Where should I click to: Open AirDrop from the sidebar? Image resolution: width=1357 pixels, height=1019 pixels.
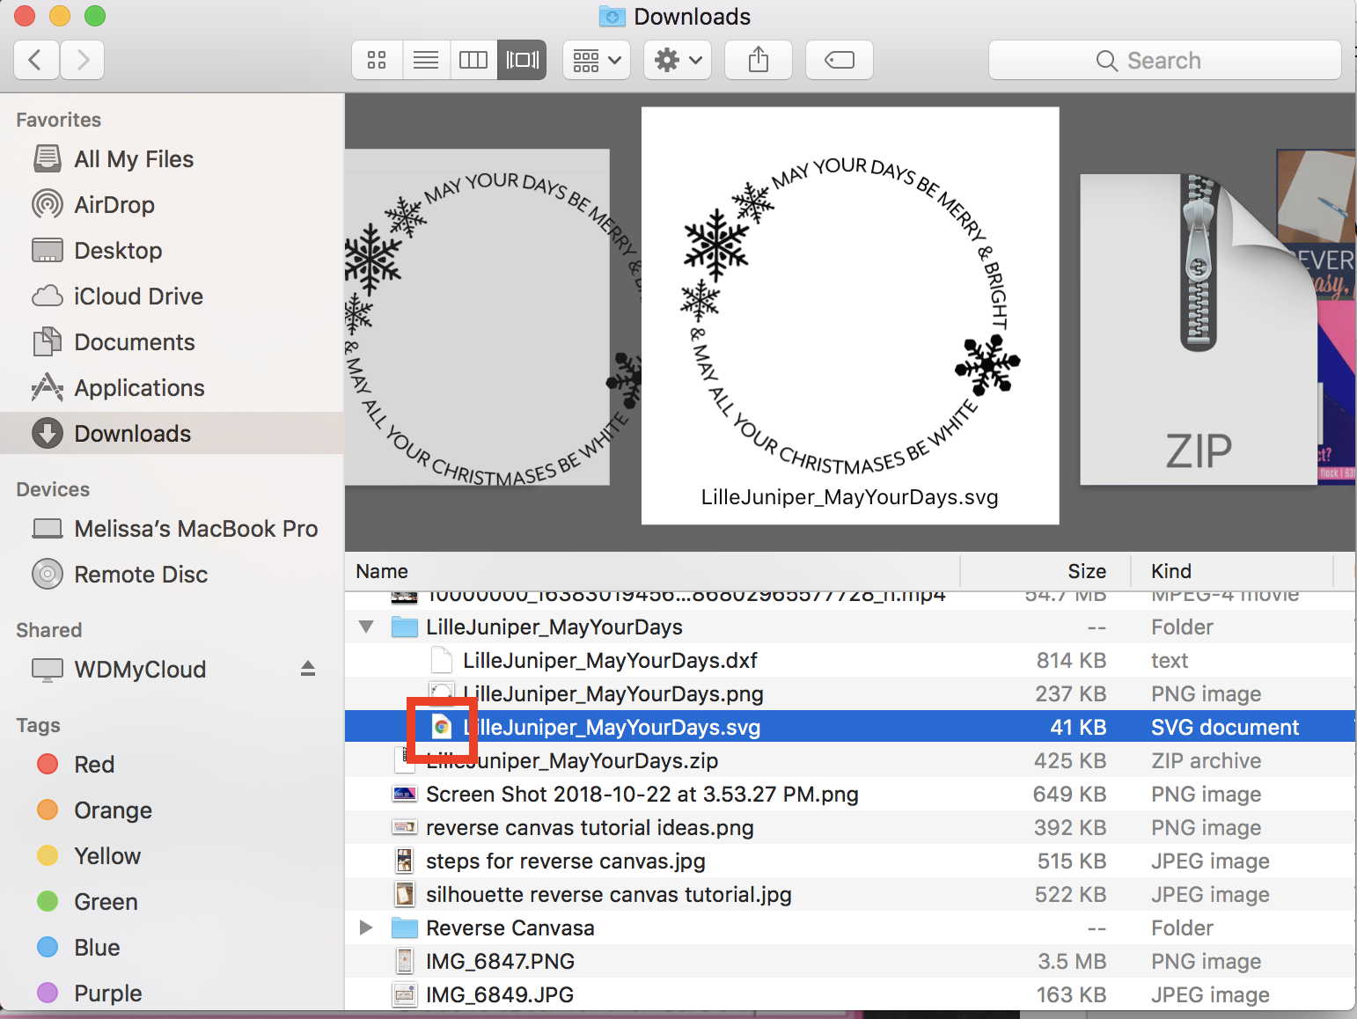pyautogui.click(x=113, y=204)
